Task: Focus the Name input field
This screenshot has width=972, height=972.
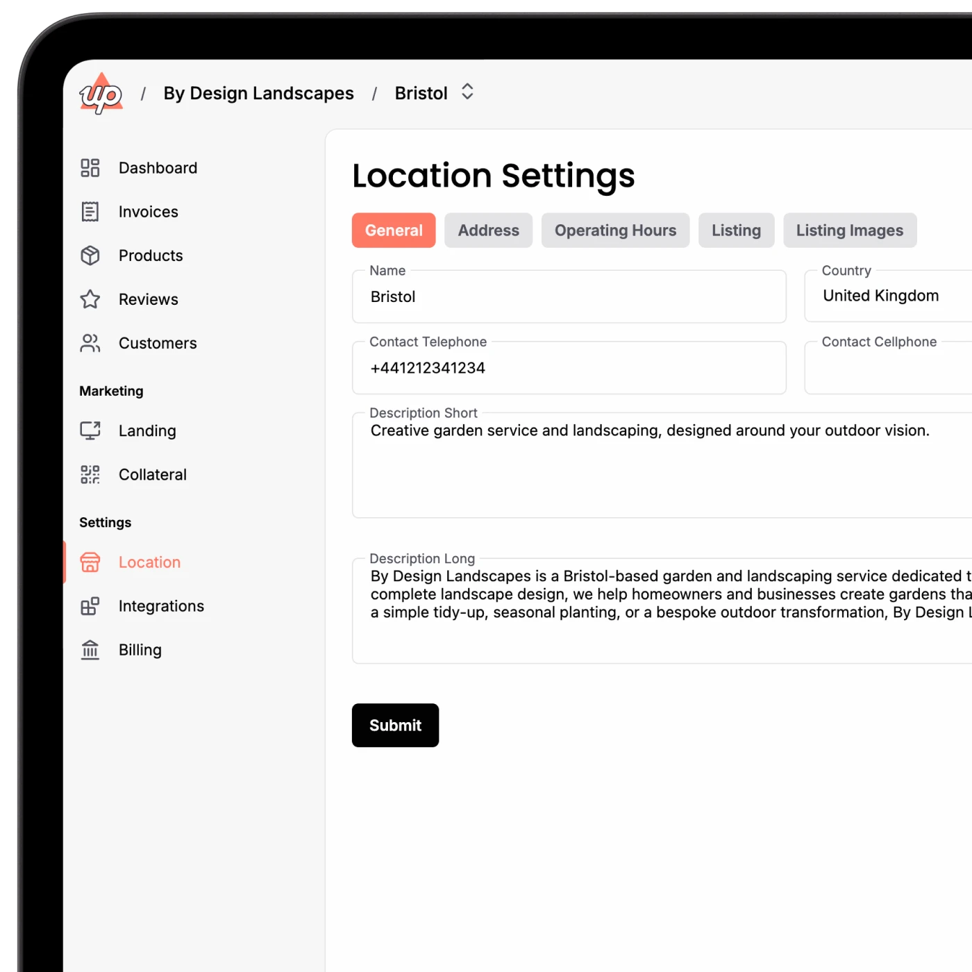Action: click(569, 296)
